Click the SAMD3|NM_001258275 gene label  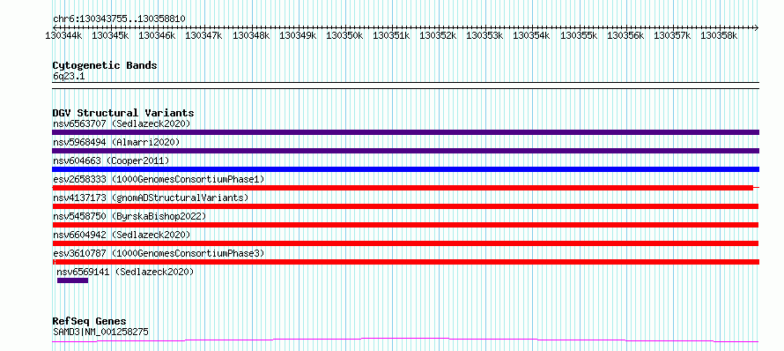coord(100,332)
